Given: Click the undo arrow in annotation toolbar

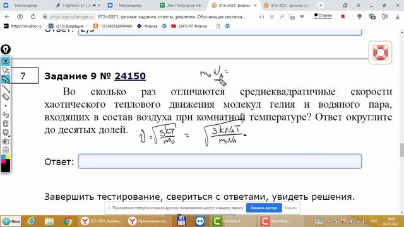Looking at the screenshot, I should (6, 115).
